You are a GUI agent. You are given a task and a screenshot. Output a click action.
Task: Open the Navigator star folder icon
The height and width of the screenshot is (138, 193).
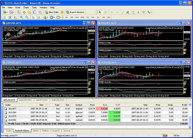pos(29,12)
